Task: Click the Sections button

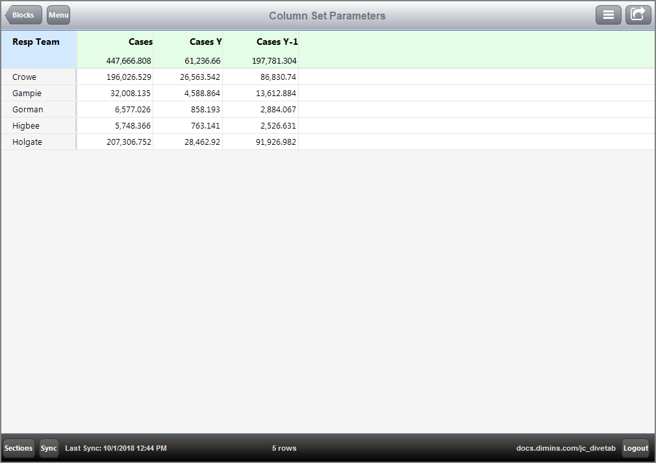Action: coord(18,448)
